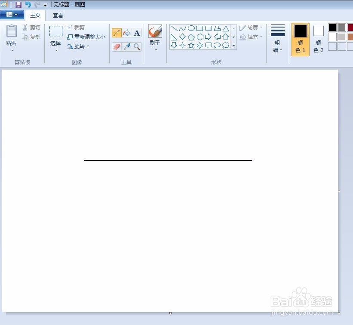Click the Redo arrow icon
The width and height of the screenshot is (353, 325).
click(x=37, y=4)
